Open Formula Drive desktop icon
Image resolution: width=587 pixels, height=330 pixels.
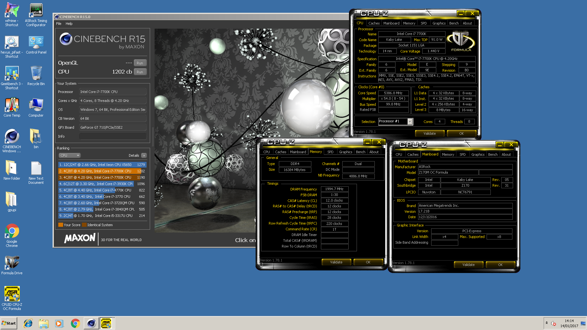[x=12, y=265]
